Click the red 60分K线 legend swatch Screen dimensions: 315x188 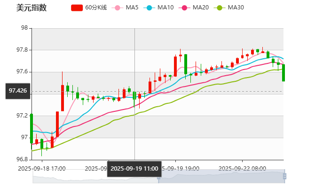[x=77, y=8]
